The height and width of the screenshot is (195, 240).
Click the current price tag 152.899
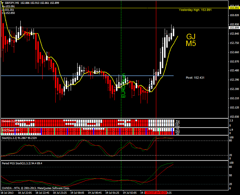coord(234,28)
